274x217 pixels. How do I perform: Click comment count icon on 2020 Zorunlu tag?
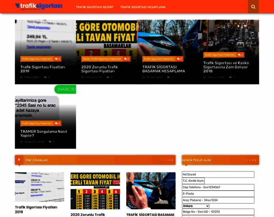point(125,59)
